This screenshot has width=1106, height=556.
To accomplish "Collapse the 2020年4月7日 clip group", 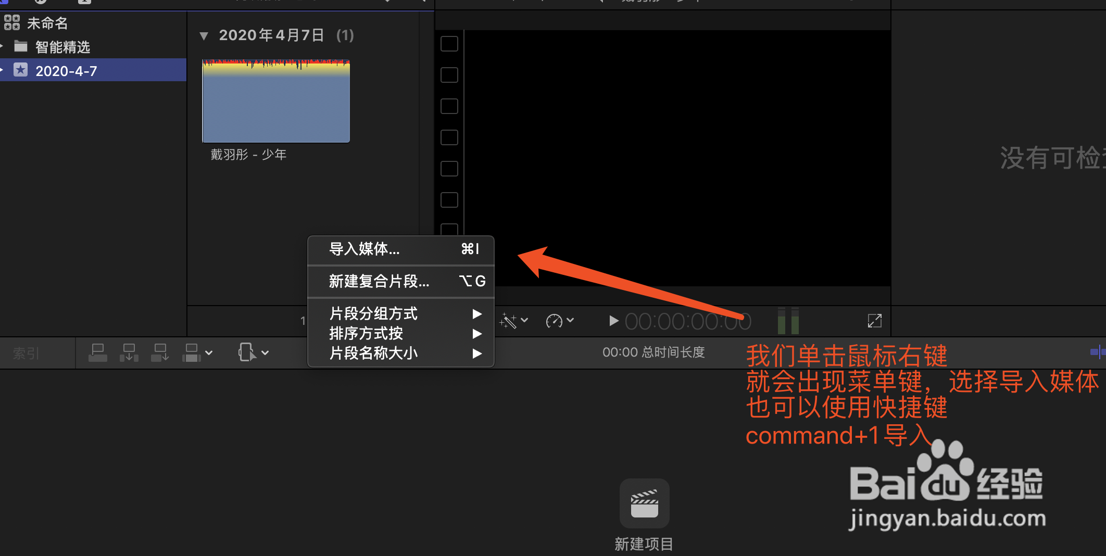I will (x=204, y=35).
